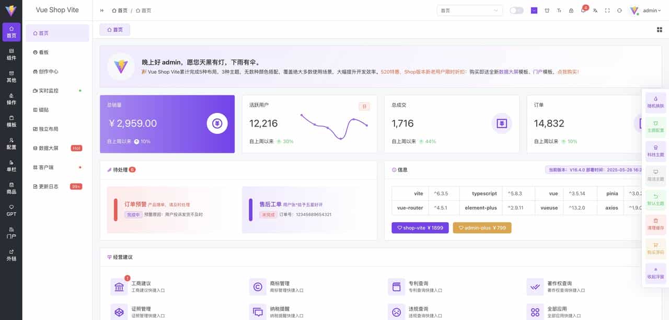Expand the 实时监控 menu item
This screenshot has width=669, height=320.
point(57,90)
